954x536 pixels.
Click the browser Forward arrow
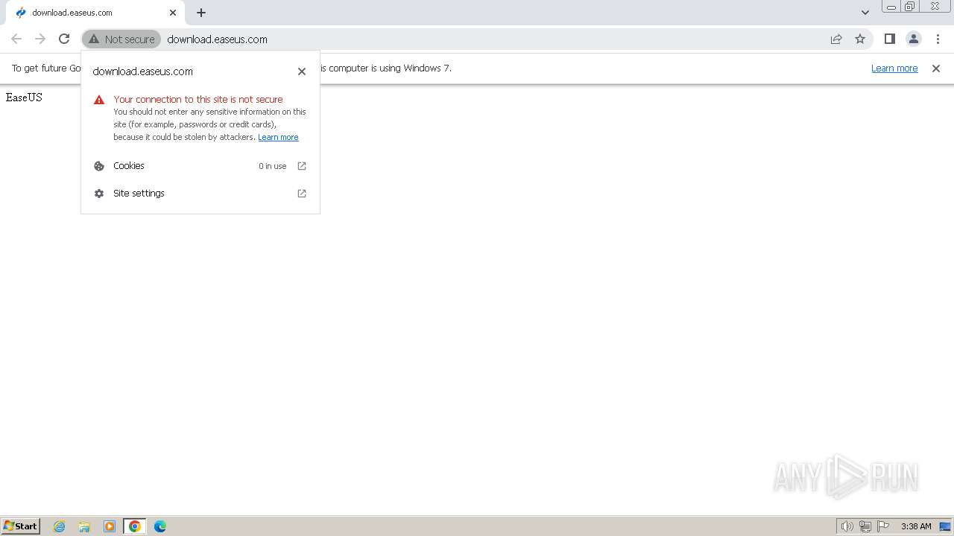pos(40,39)
